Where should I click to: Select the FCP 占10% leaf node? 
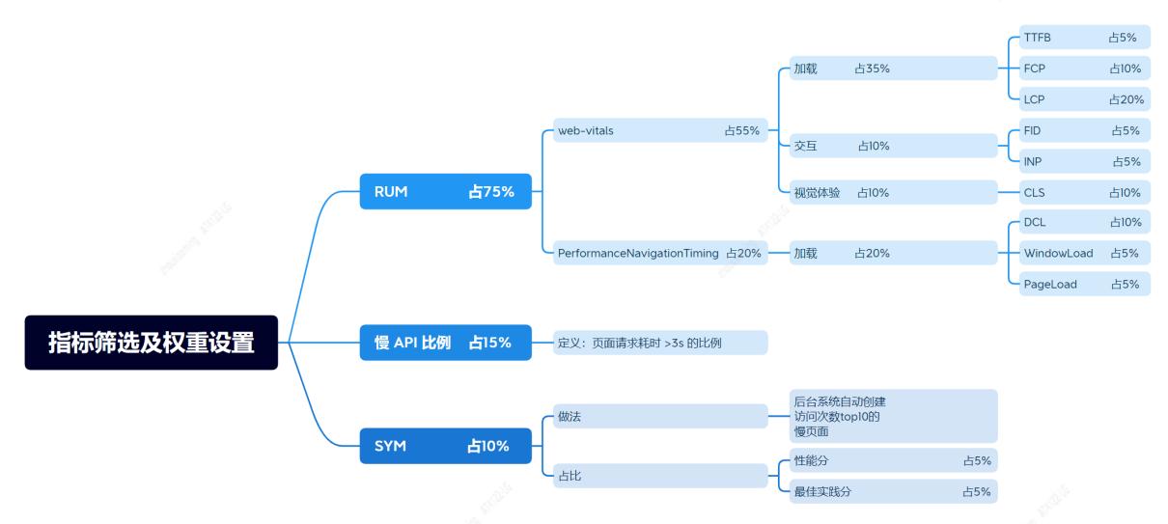(1085, 69)
